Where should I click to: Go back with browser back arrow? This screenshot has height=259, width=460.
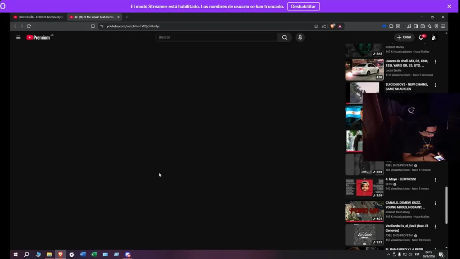coord(15,26)
